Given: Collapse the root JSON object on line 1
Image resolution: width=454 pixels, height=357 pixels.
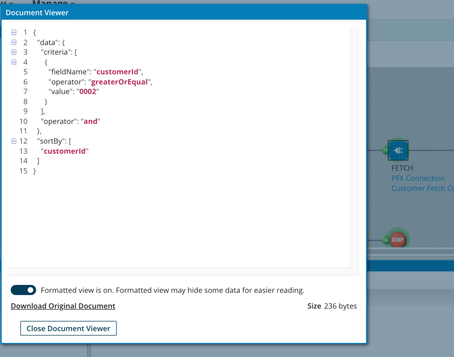Looking at the screenshot, I should [x=14, y=32].
